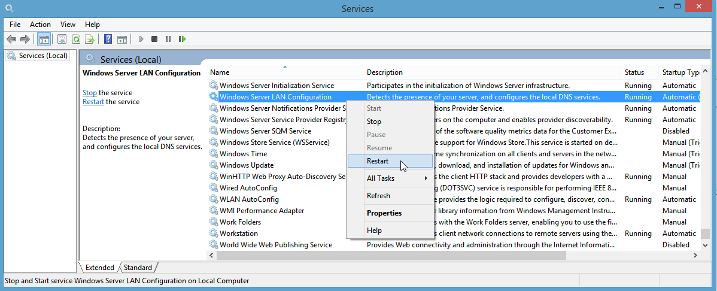
Task: Click gear icon beside WMI Performance Adapter
Action: [x=213, y=211]
